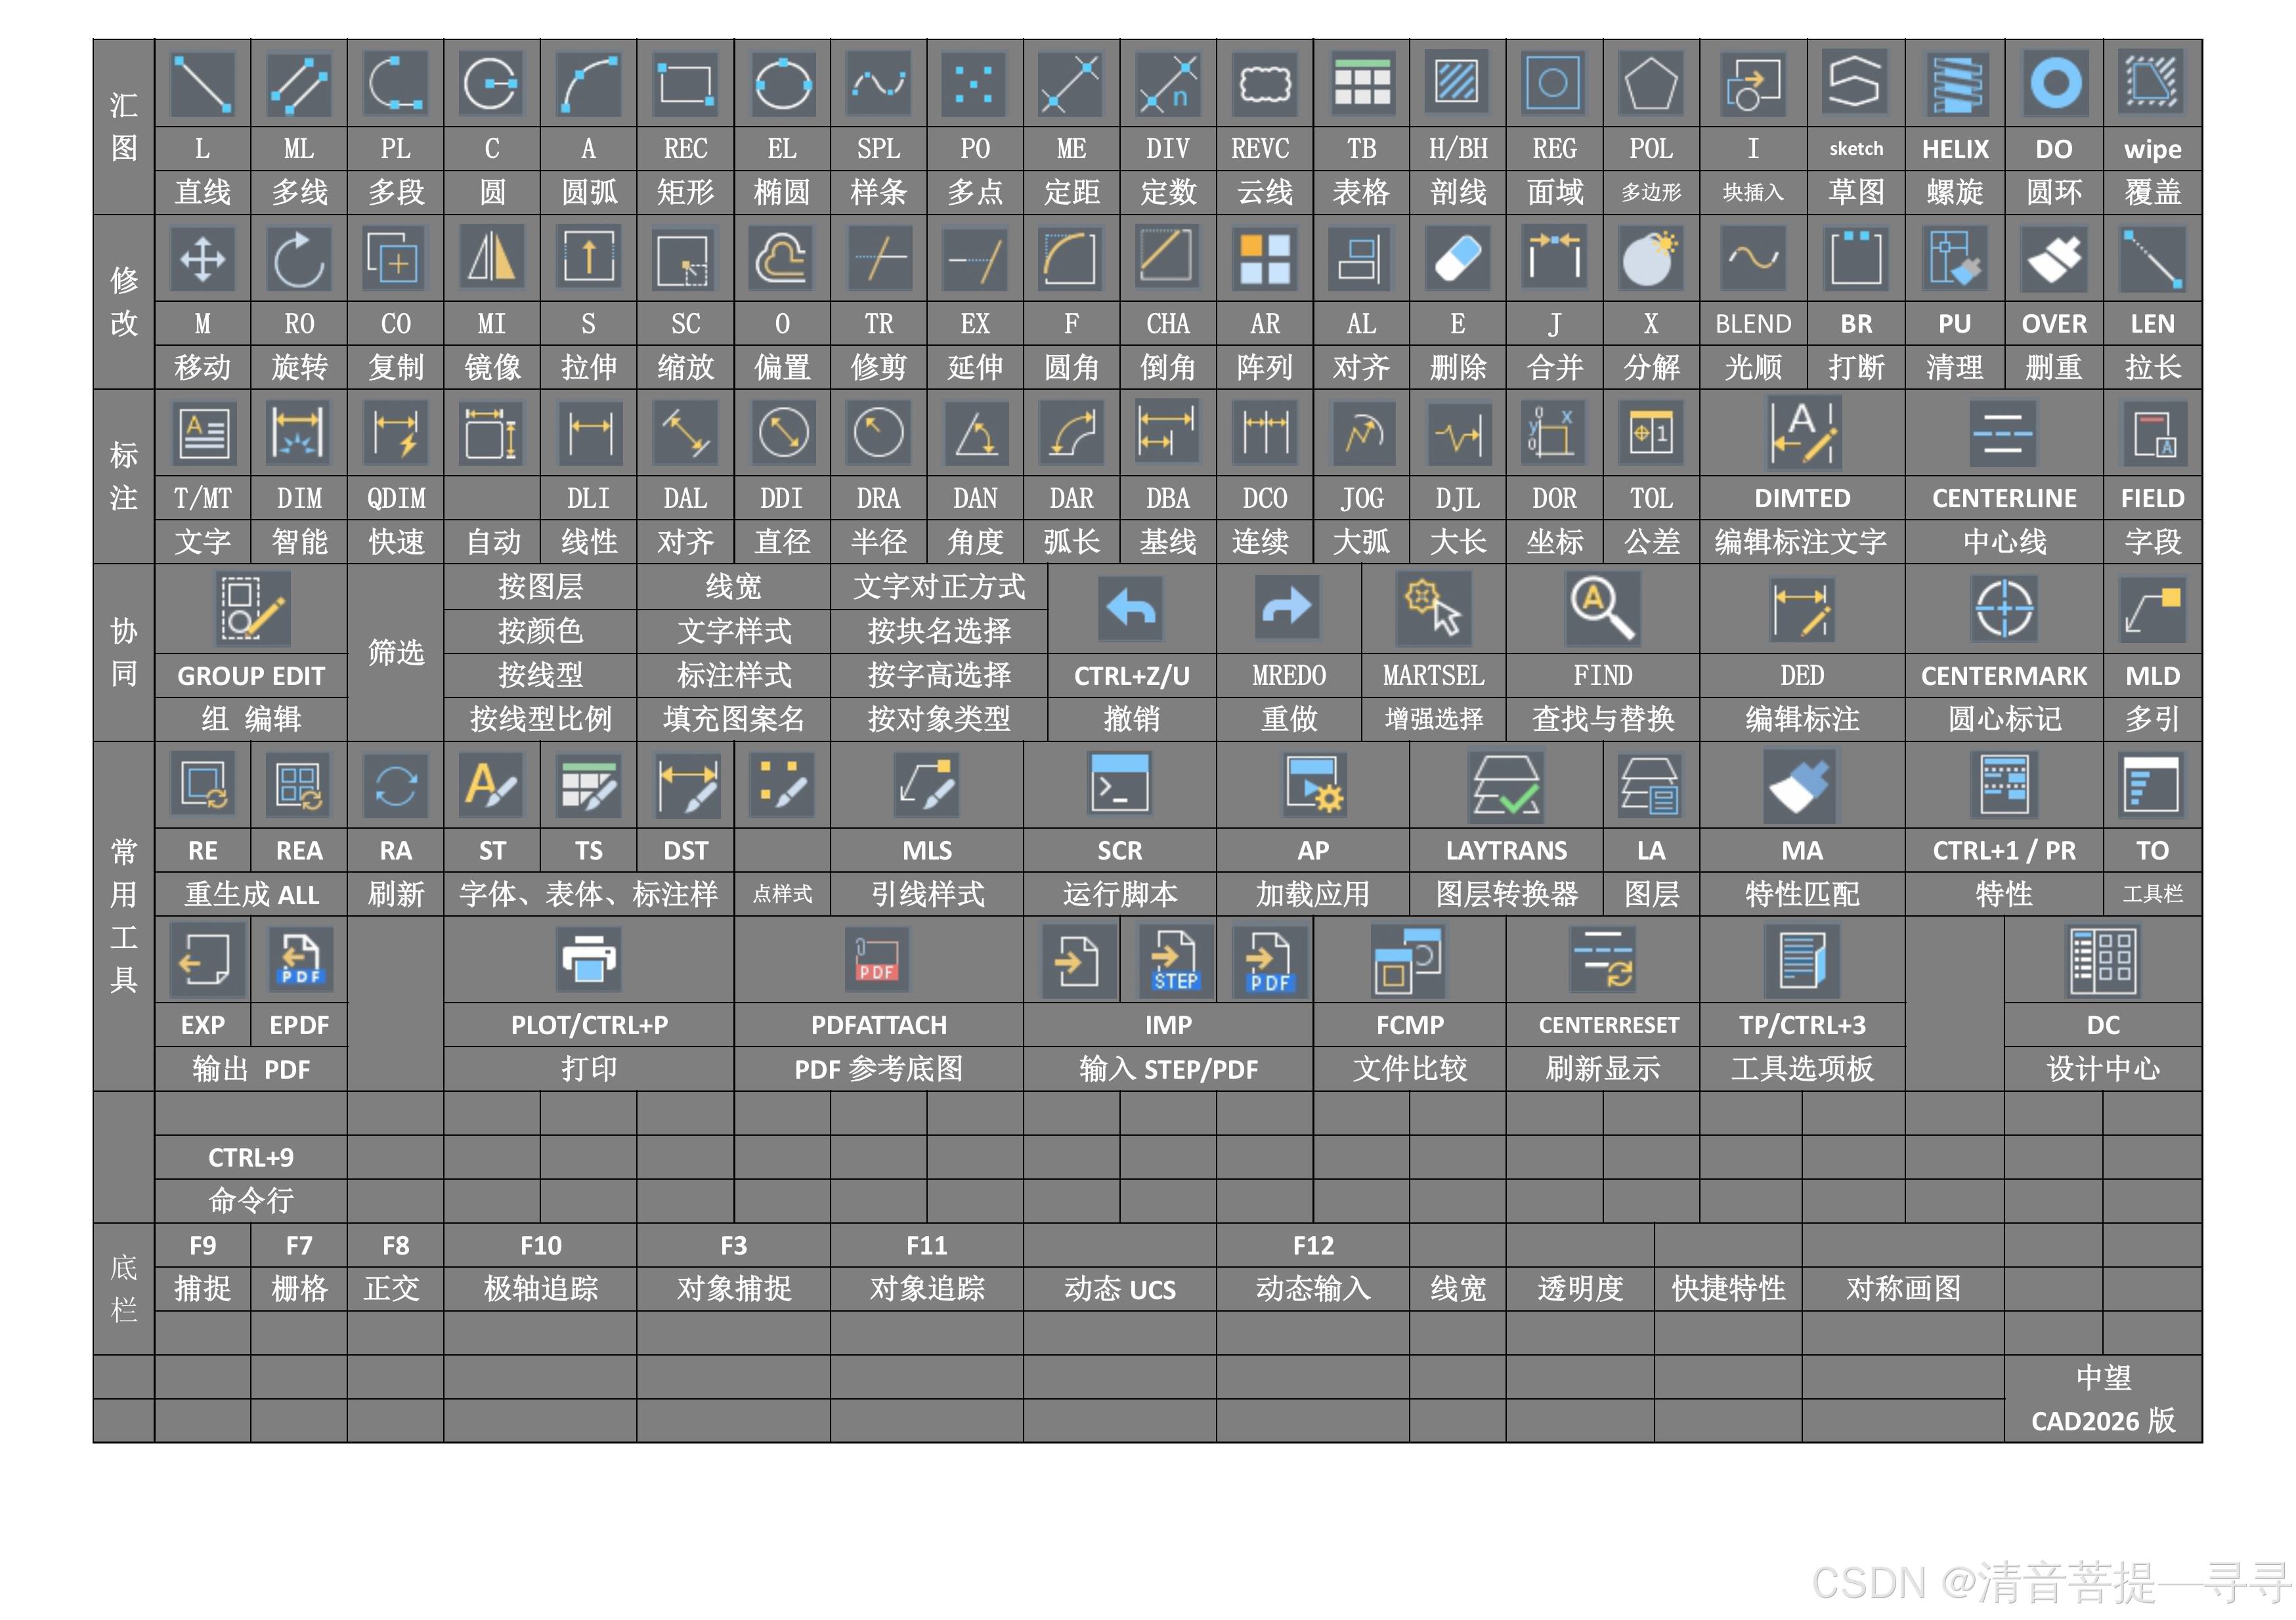Toggle F3 对象捕捉 object snap cell
Screen dimensions: 2296x1620
pos(733,1266)
